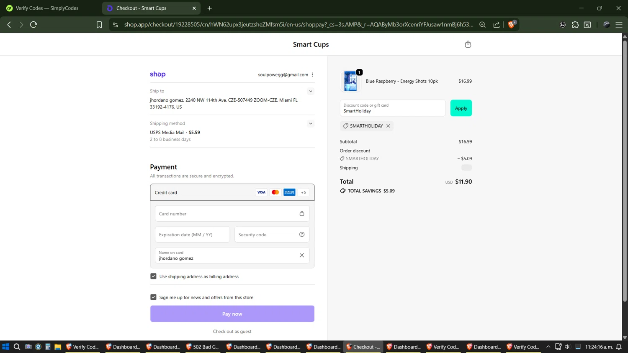Viewport: 628px width, 353px height.
Task: Open File Explorer from taskbar
Action: 58,347
